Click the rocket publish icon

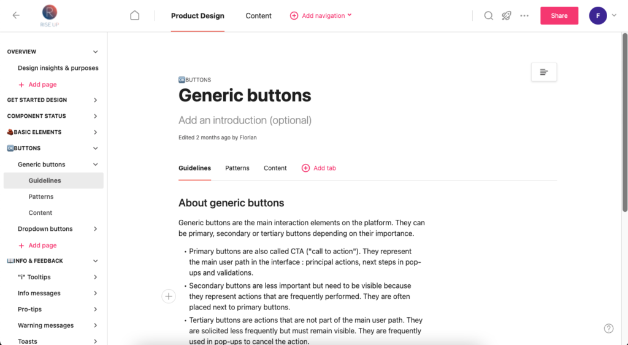(x=506, y=16)
